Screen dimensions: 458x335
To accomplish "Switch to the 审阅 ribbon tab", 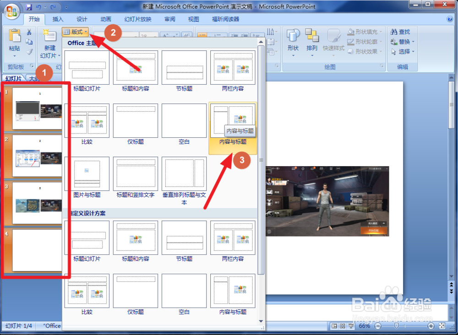I will [170, 19].
